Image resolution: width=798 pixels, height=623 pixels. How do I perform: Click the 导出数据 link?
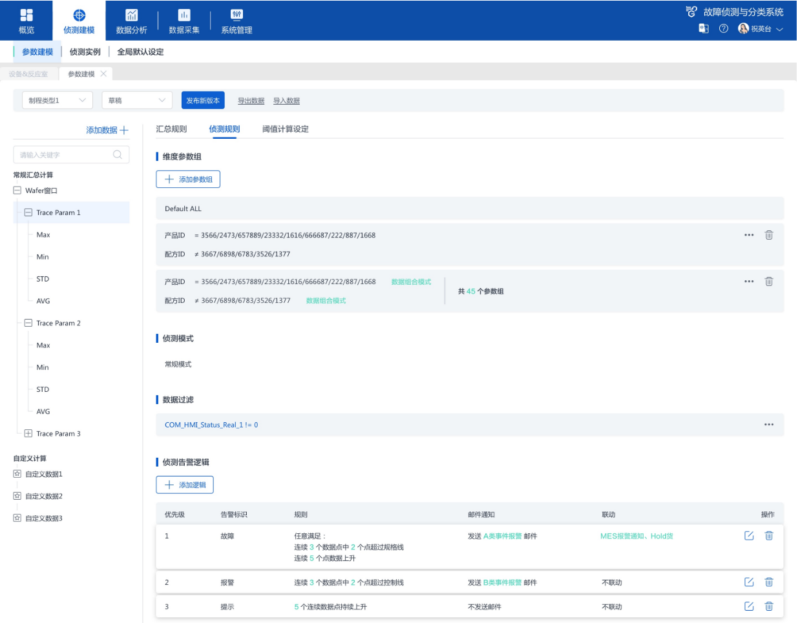pyautogui.click(x=251, y=101)
